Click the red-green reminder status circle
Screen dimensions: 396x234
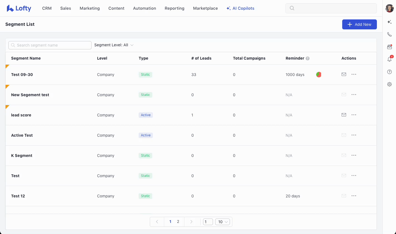(x=319, y=75)
